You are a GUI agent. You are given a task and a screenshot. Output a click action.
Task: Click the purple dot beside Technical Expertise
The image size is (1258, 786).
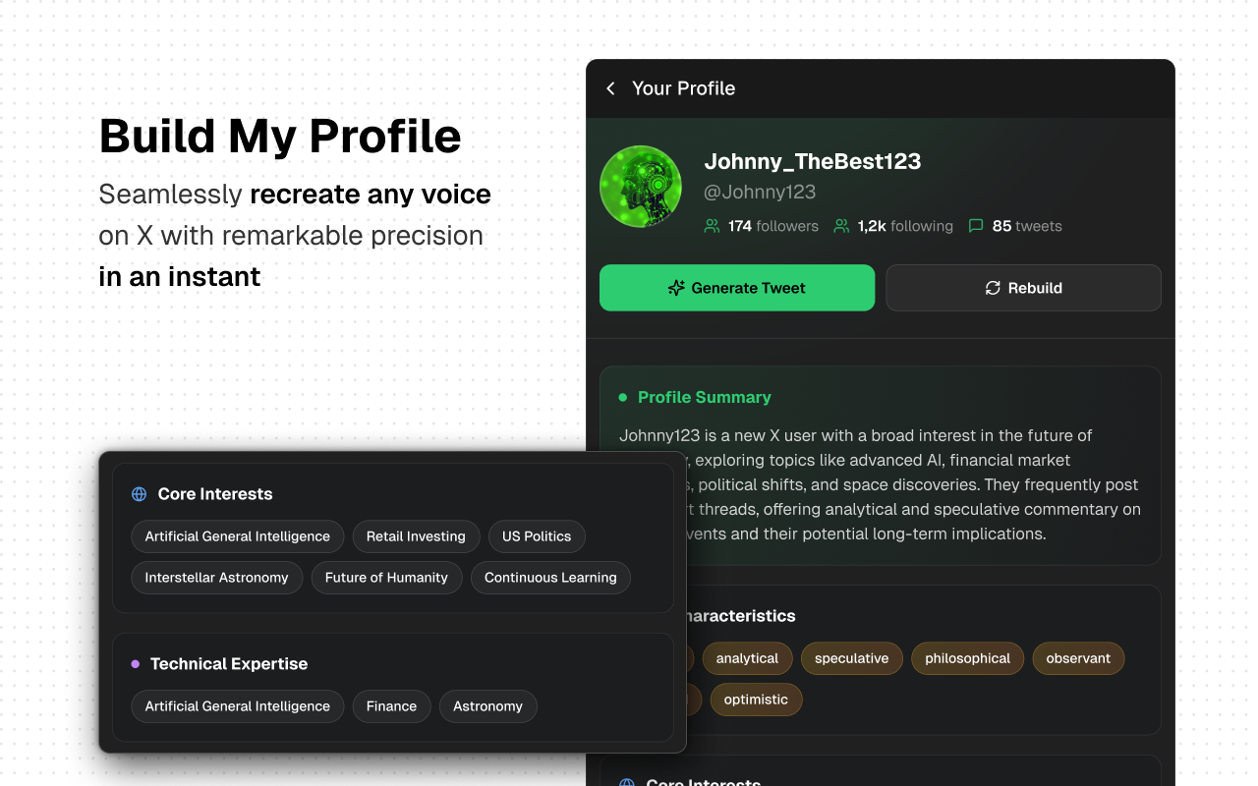coord(136,664)
